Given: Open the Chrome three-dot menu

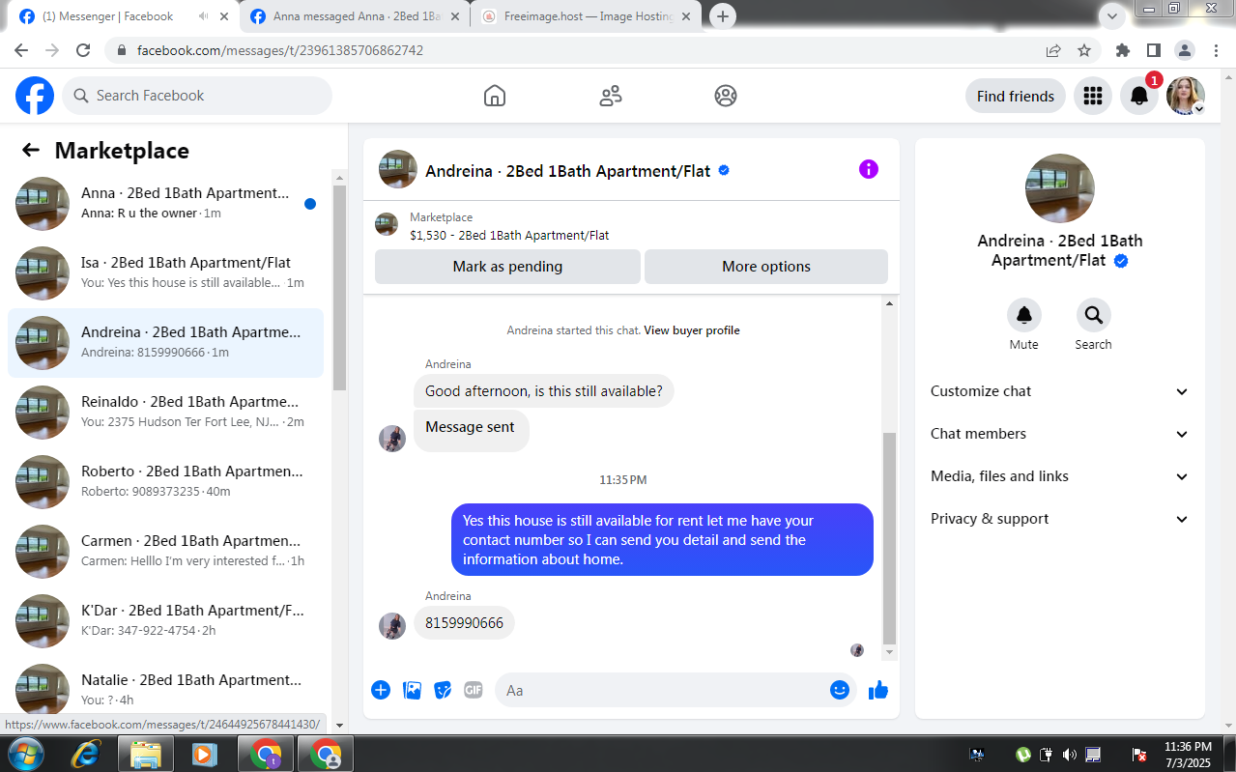Looking at the screenshot, I should 1216,50.
